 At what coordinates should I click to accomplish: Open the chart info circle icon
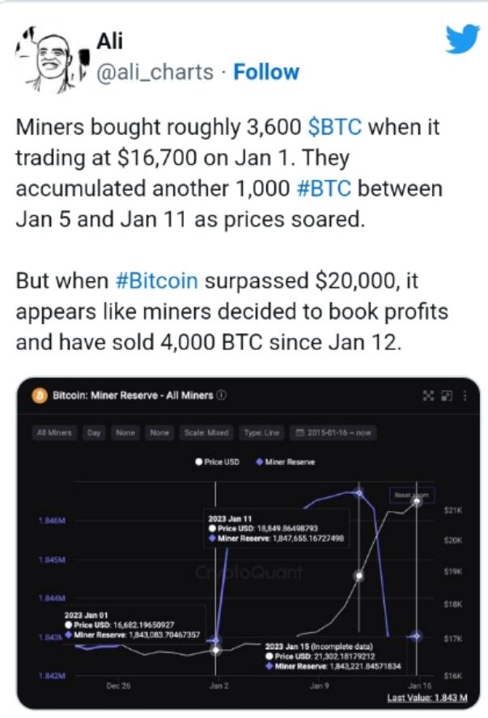pyautogui.click(x=221, y=395)
